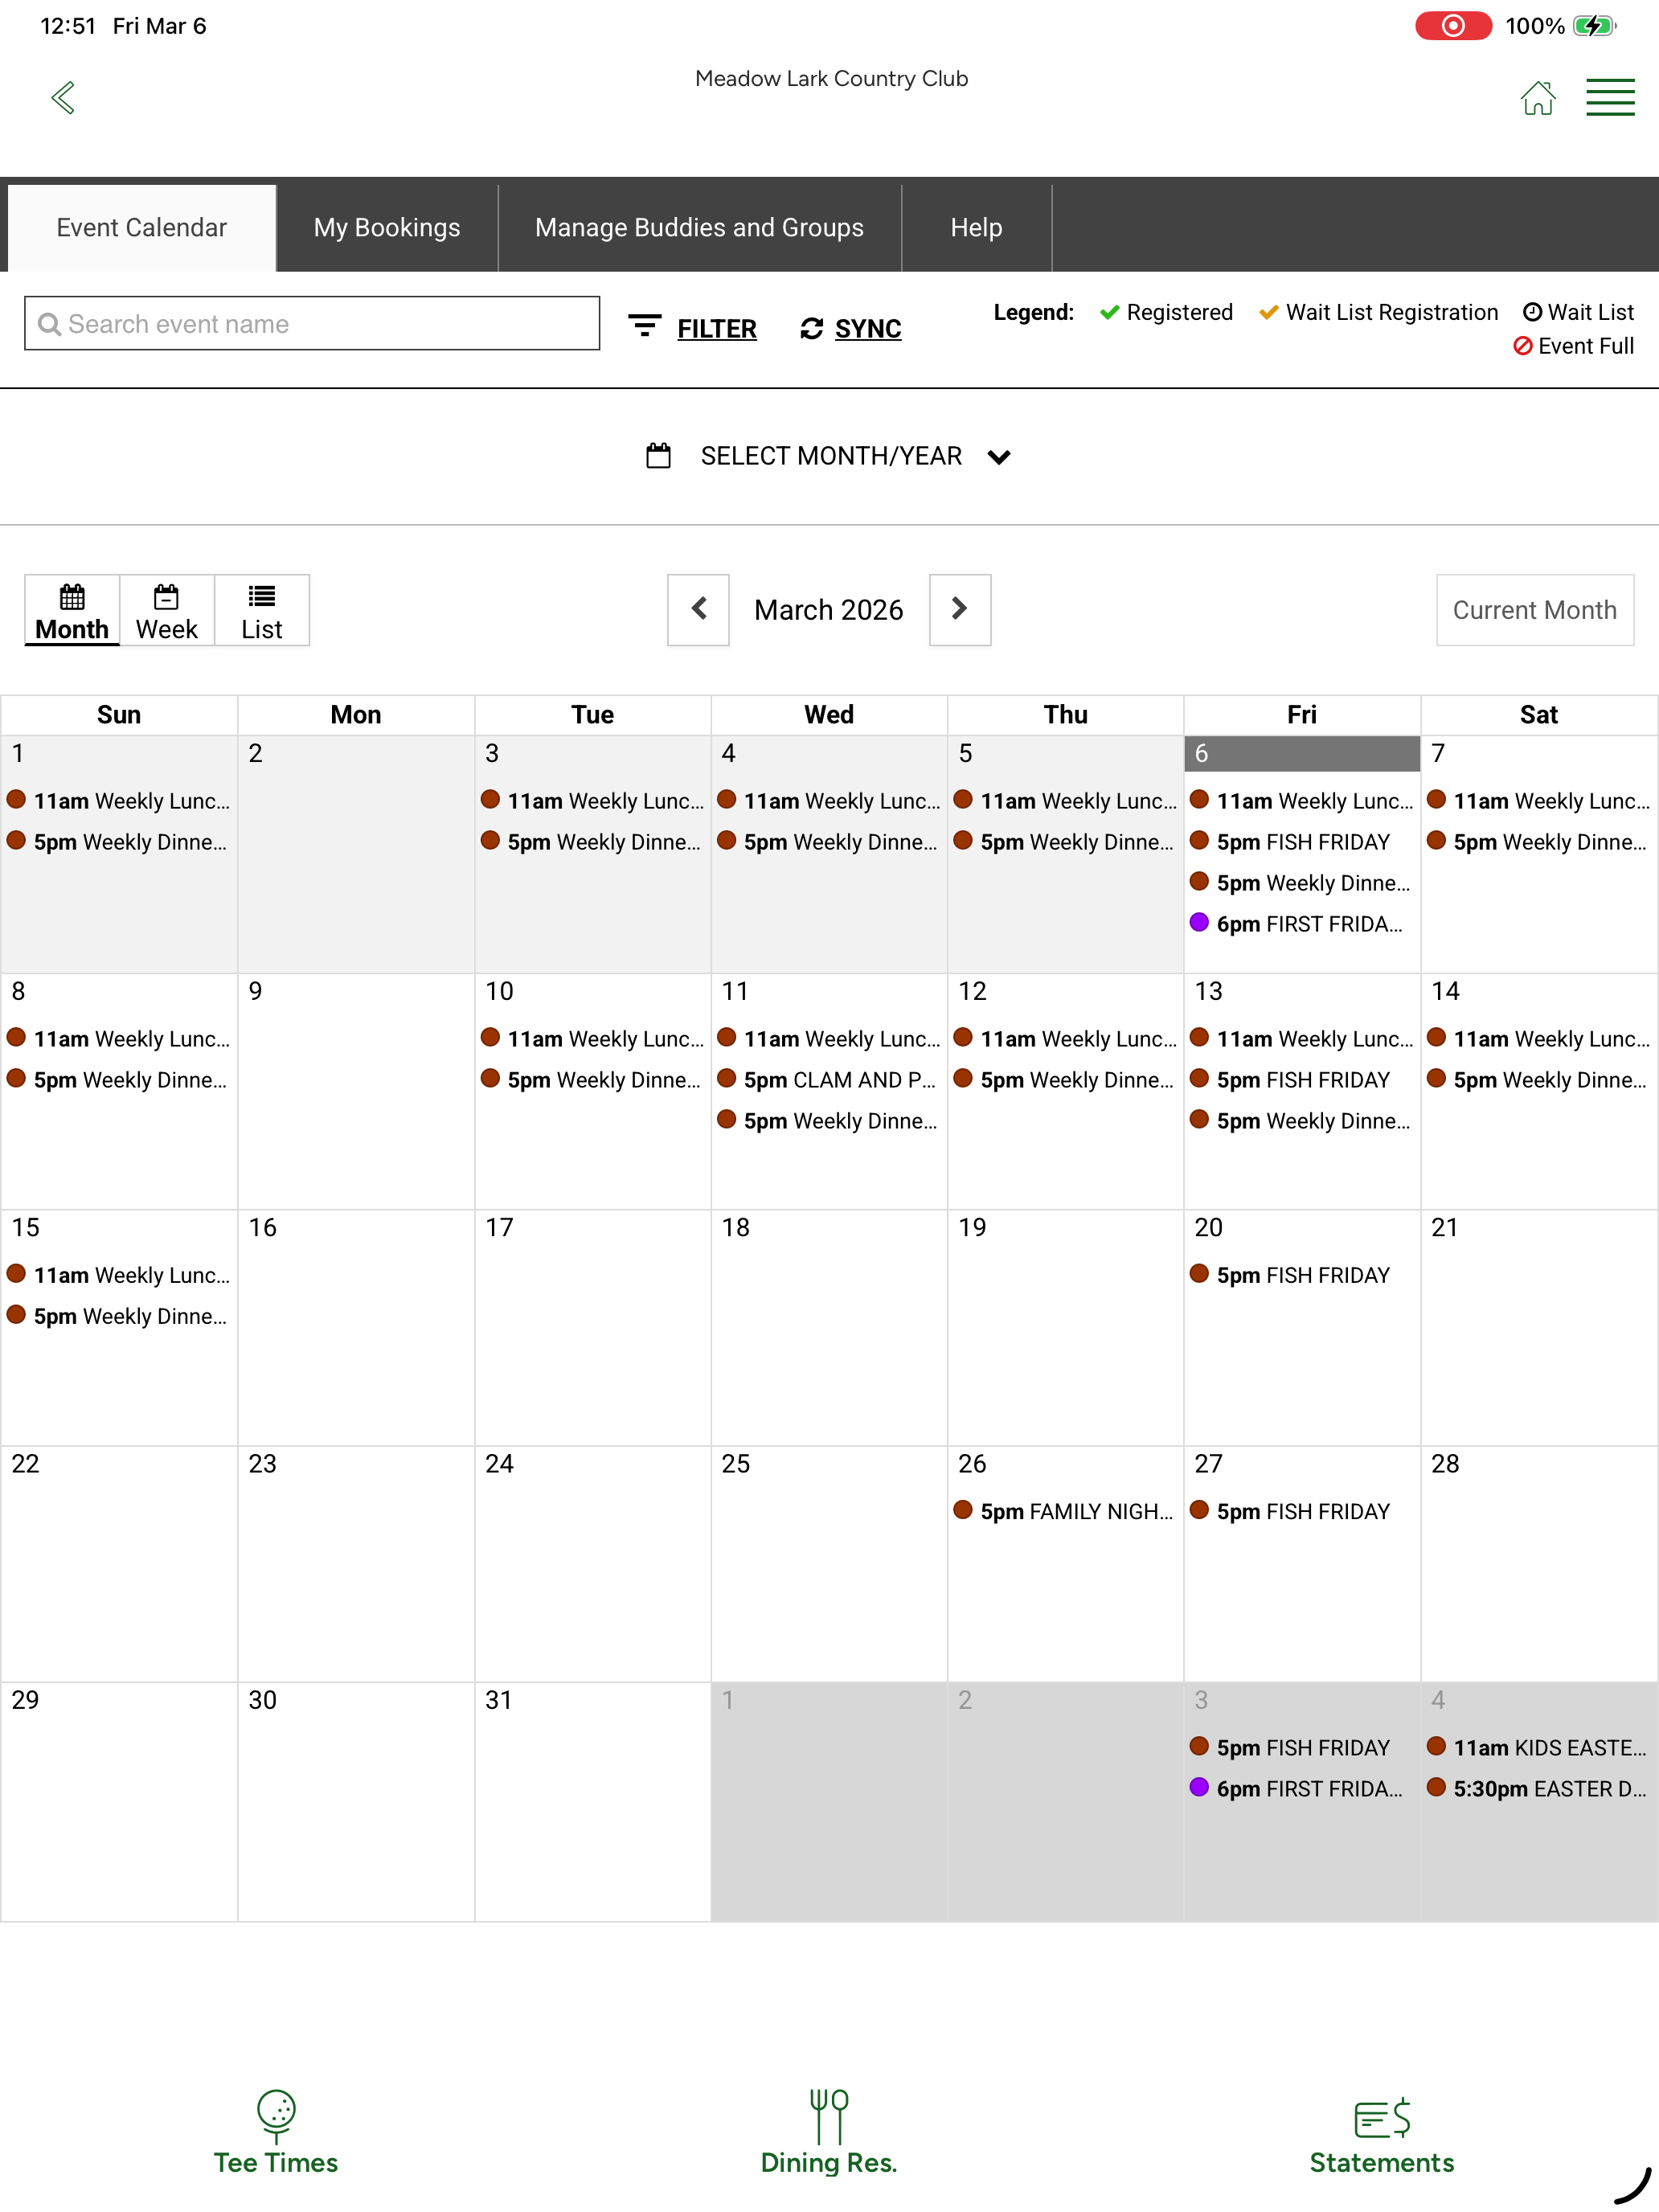The height and width of the screenshot is (2212, 1659).
Task: Click purple dot of April 3 First Friday
Action: pyautogui.click(x=1199, y=1786)
